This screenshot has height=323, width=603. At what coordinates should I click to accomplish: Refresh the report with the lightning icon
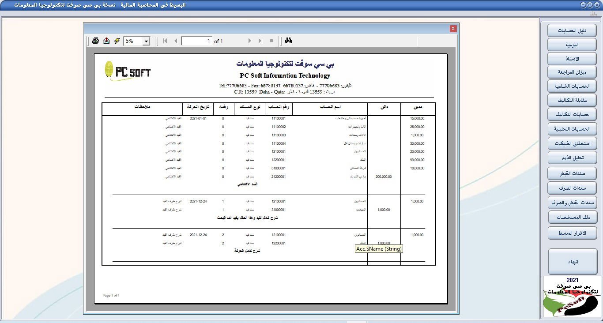click(x=116, y=40)
